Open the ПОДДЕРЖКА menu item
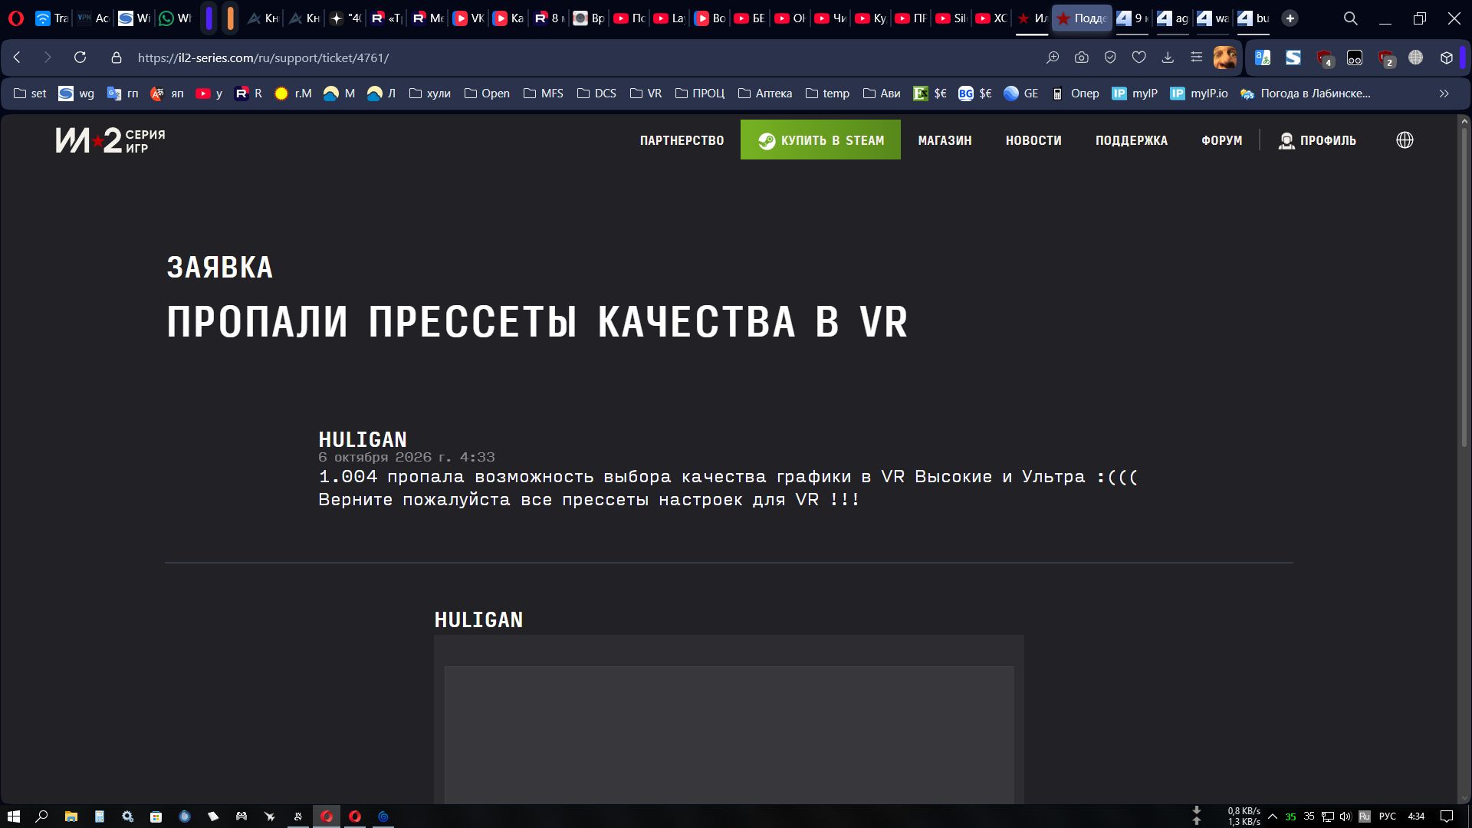The width and height of the screenshot is (1472, 828). tap(1131, 140)
